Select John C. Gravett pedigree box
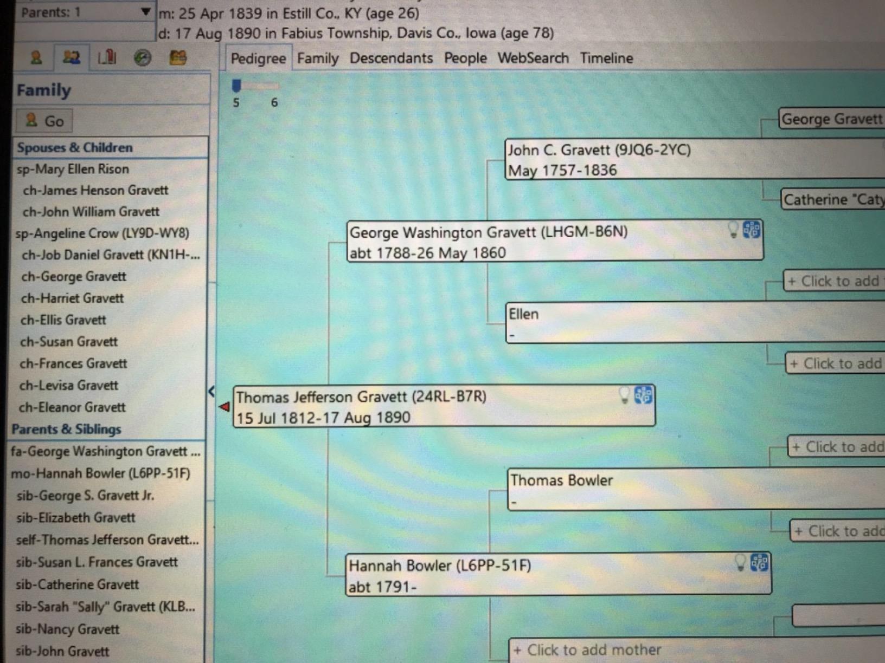Image resolution: width=885 pixels, height=663 pixels. (695, 159)
